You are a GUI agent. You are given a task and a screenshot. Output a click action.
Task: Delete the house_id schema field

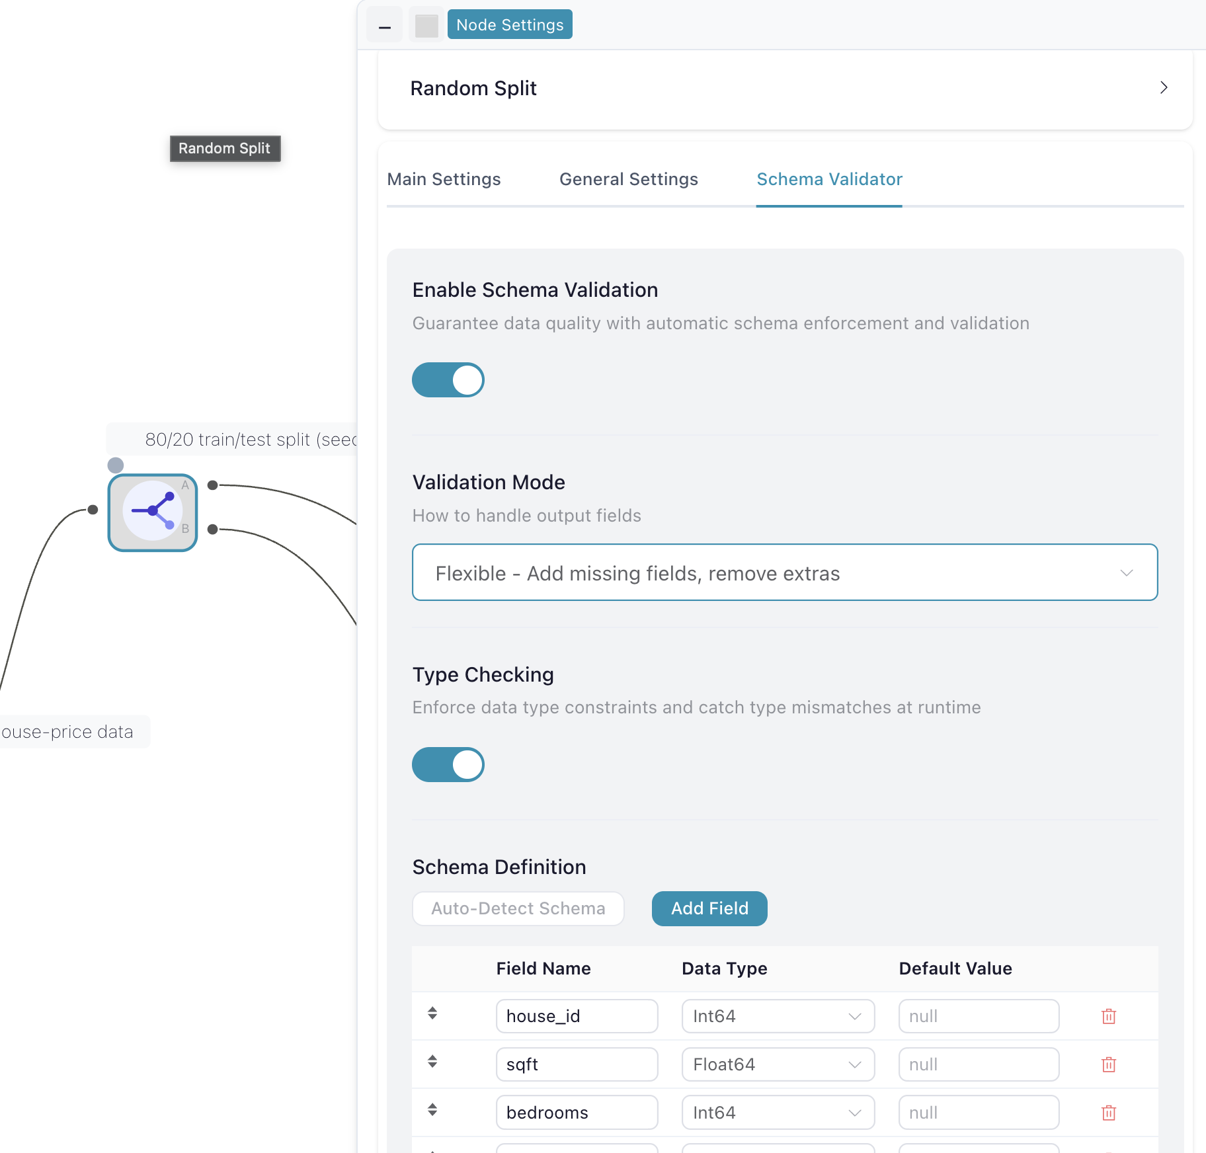[1109, 1016]
